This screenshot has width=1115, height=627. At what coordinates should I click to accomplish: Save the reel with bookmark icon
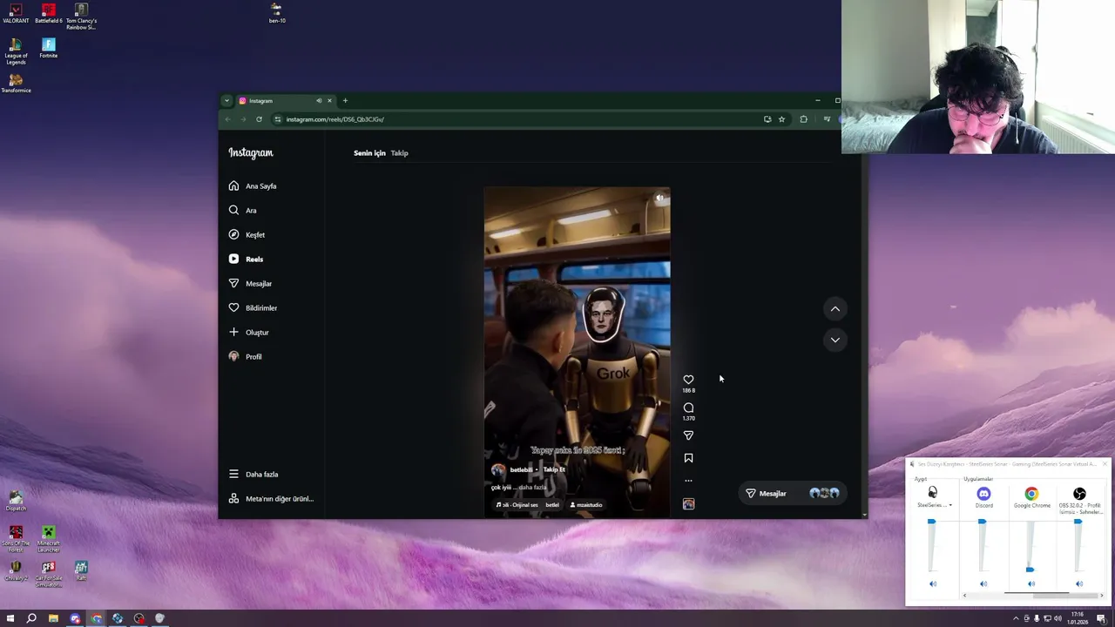point(688,458)
